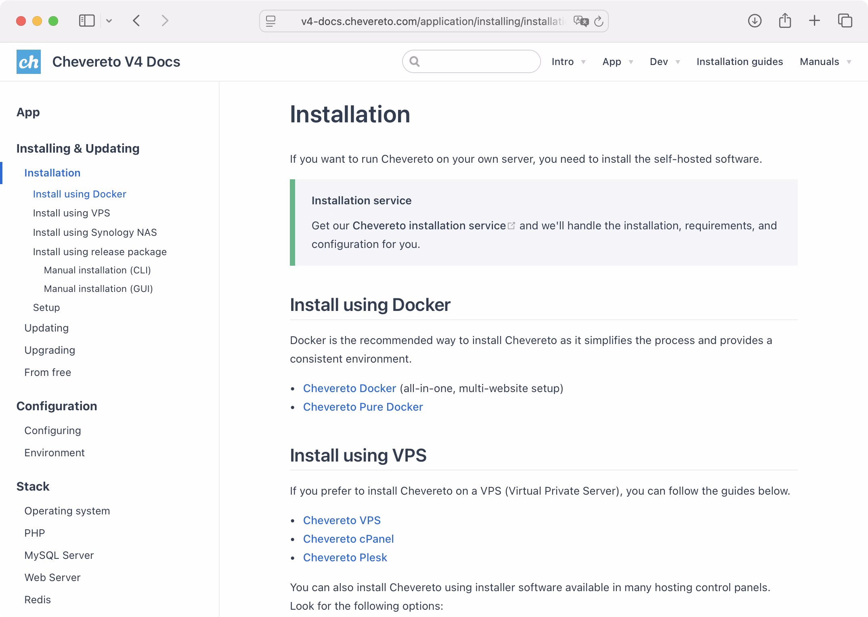868x617 pixels.
Task: Open Setup in the sidebar
Action: pos(46,308)
